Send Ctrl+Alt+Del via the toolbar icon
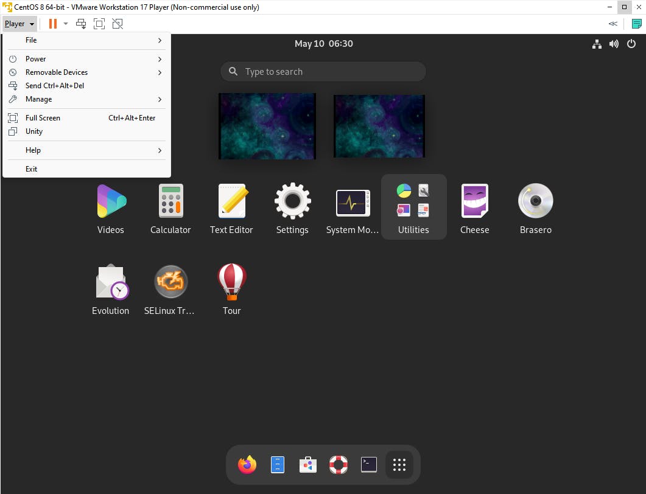This screenshot has width=646, height=494. [x=81, y=24]
